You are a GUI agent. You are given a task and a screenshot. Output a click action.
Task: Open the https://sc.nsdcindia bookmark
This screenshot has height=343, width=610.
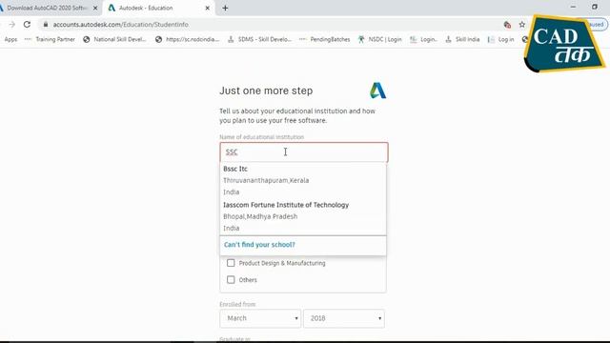tap(188, 39)
